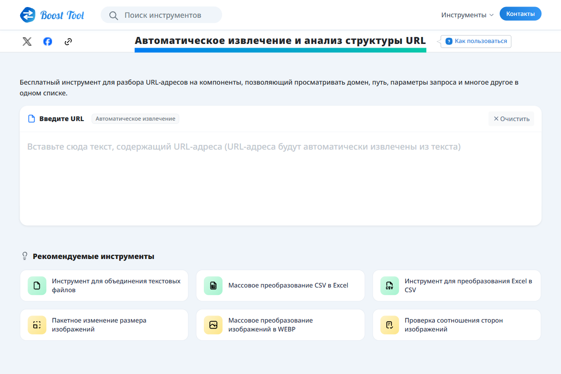Click the CSV to Excel conversion icon
This screenshot has width=561, height=374.
tap(213, 286)
